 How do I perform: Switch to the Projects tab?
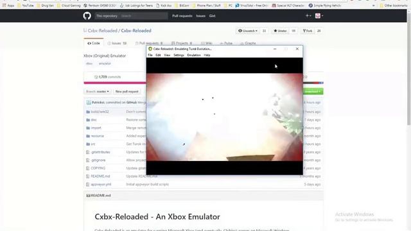pyautogui.click(x=182, y=43)
